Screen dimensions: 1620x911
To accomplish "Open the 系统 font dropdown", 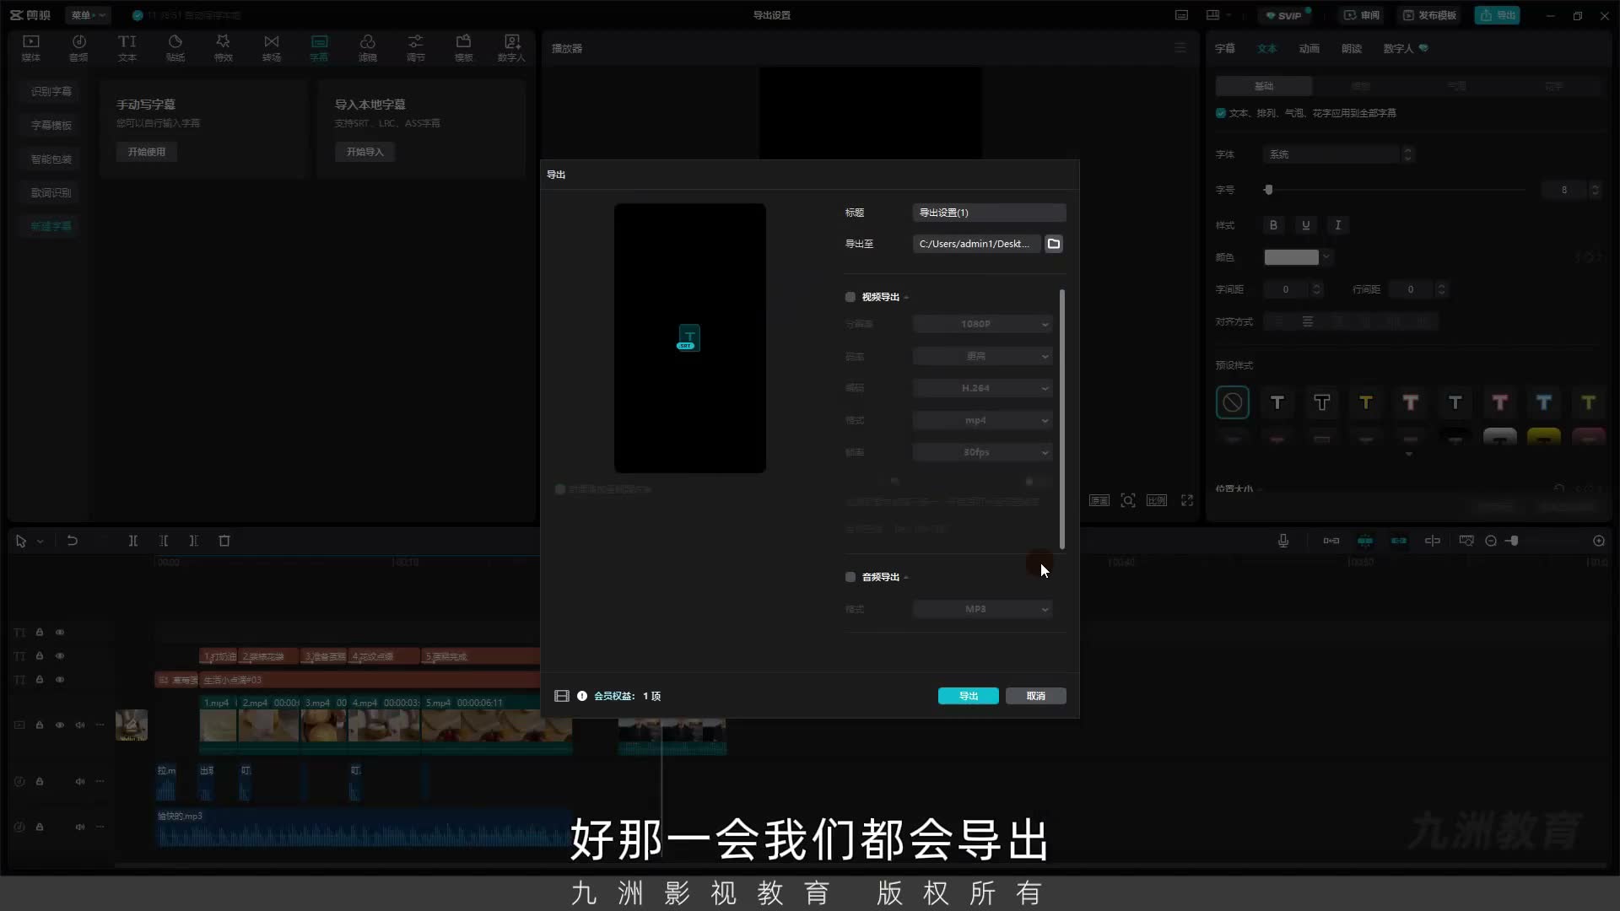I will pyautogui.click(x=1337, y=154).
